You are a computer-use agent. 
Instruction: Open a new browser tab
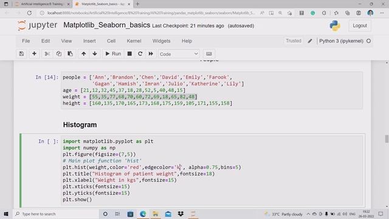[x=138, y=4]
